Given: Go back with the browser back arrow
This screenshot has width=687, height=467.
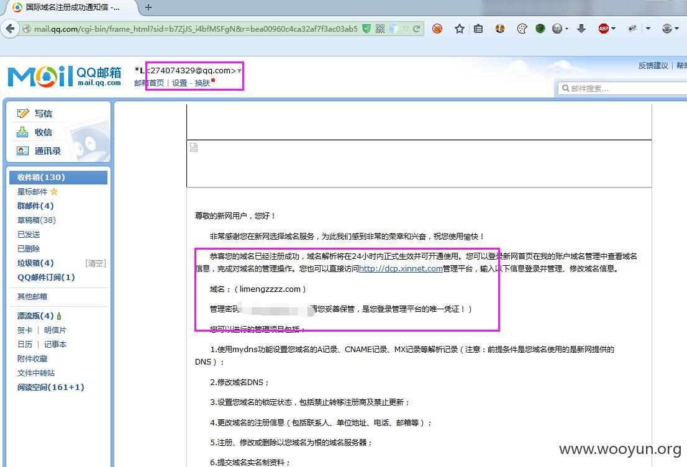Looking at the screenshot, I should coord(10,29).
